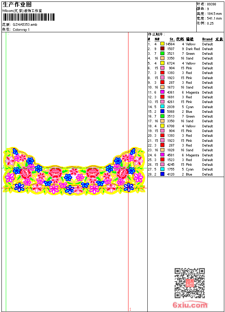
Task: Click the Wilcom studio name line
Action: click(22, 11)
